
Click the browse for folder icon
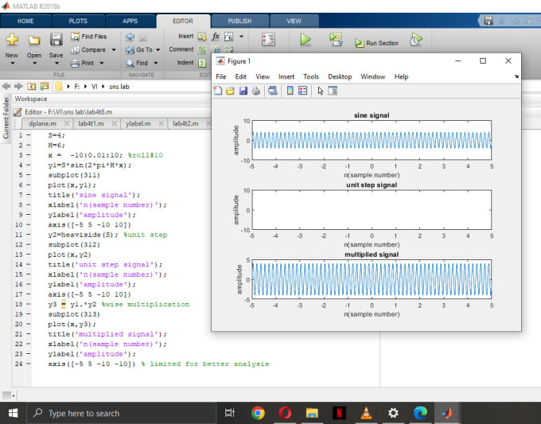click(45, 86)
